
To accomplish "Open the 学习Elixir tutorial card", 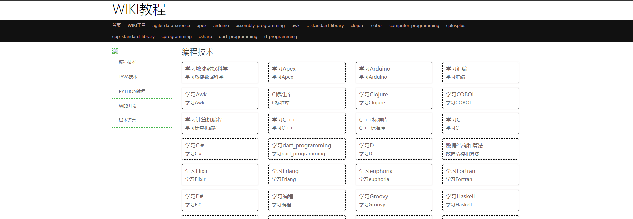I will [220, 175].
